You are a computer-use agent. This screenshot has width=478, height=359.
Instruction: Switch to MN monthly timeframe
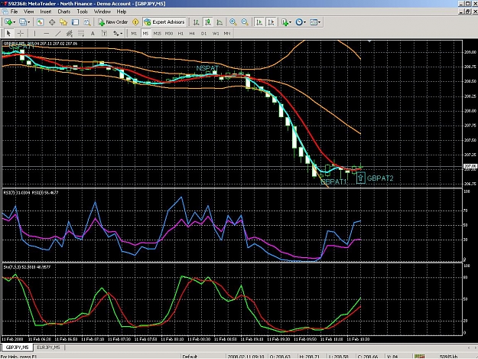pos(227,33)
